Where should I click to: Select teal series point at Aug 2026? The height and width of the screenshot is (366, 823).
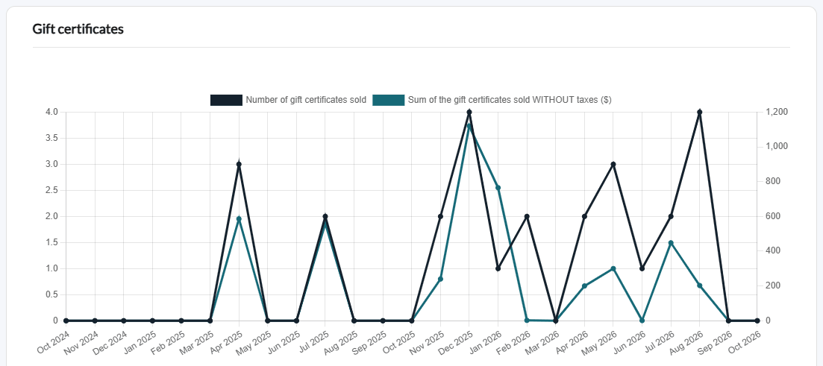click(700, 285)
